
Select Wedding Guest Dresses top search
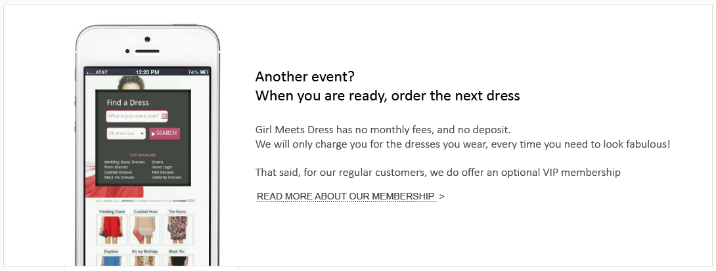(124, 162)
